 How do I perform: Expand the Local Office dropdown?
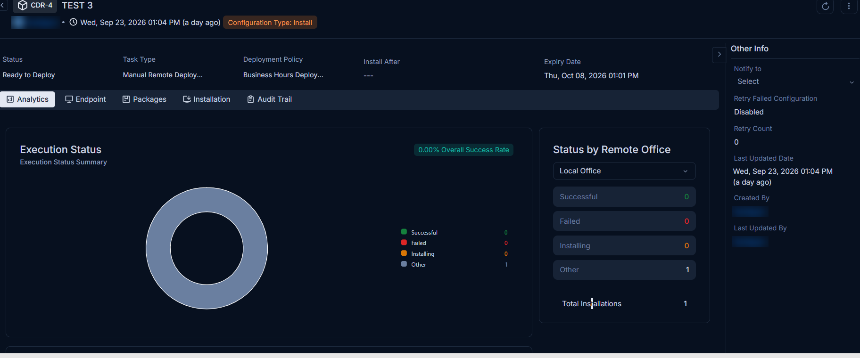click(624, 171)
